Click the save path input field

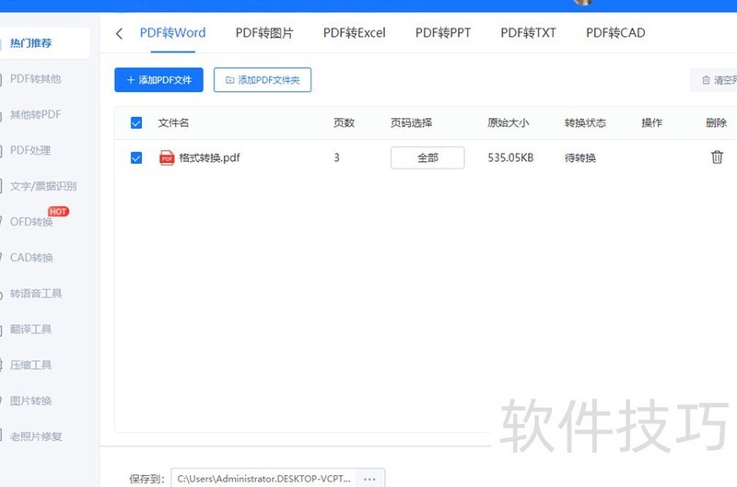point(263,479)
